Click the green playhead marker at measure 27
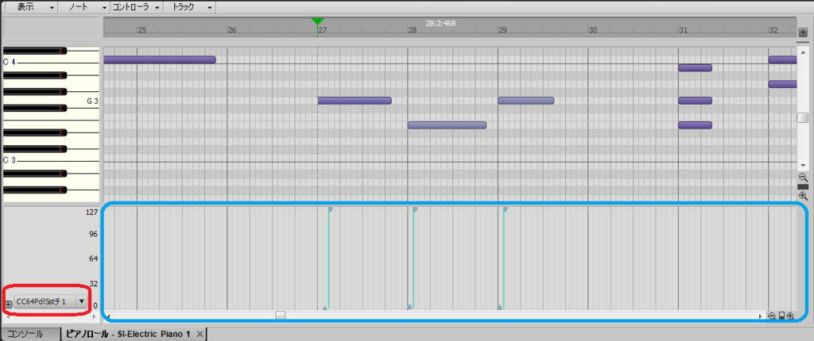Screen dimensions: 814x341 coord(317,21)
